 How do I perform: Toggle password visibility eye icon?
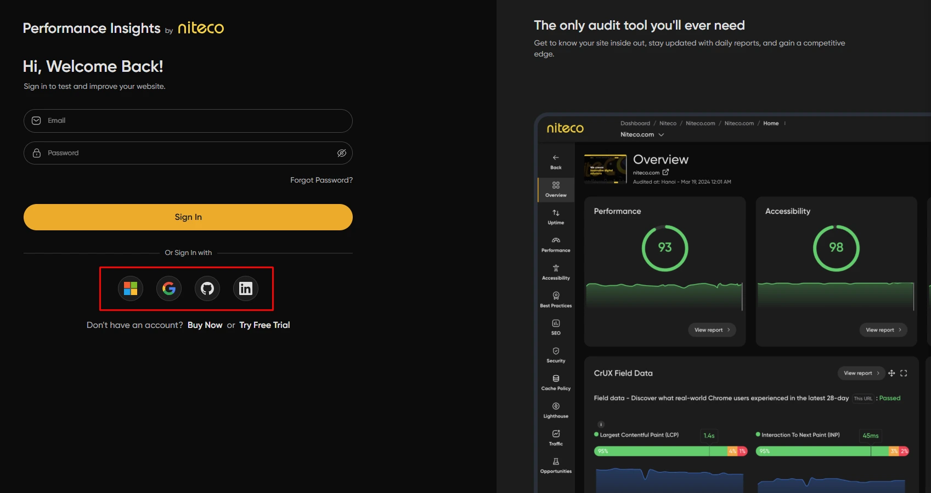point(342,153)
